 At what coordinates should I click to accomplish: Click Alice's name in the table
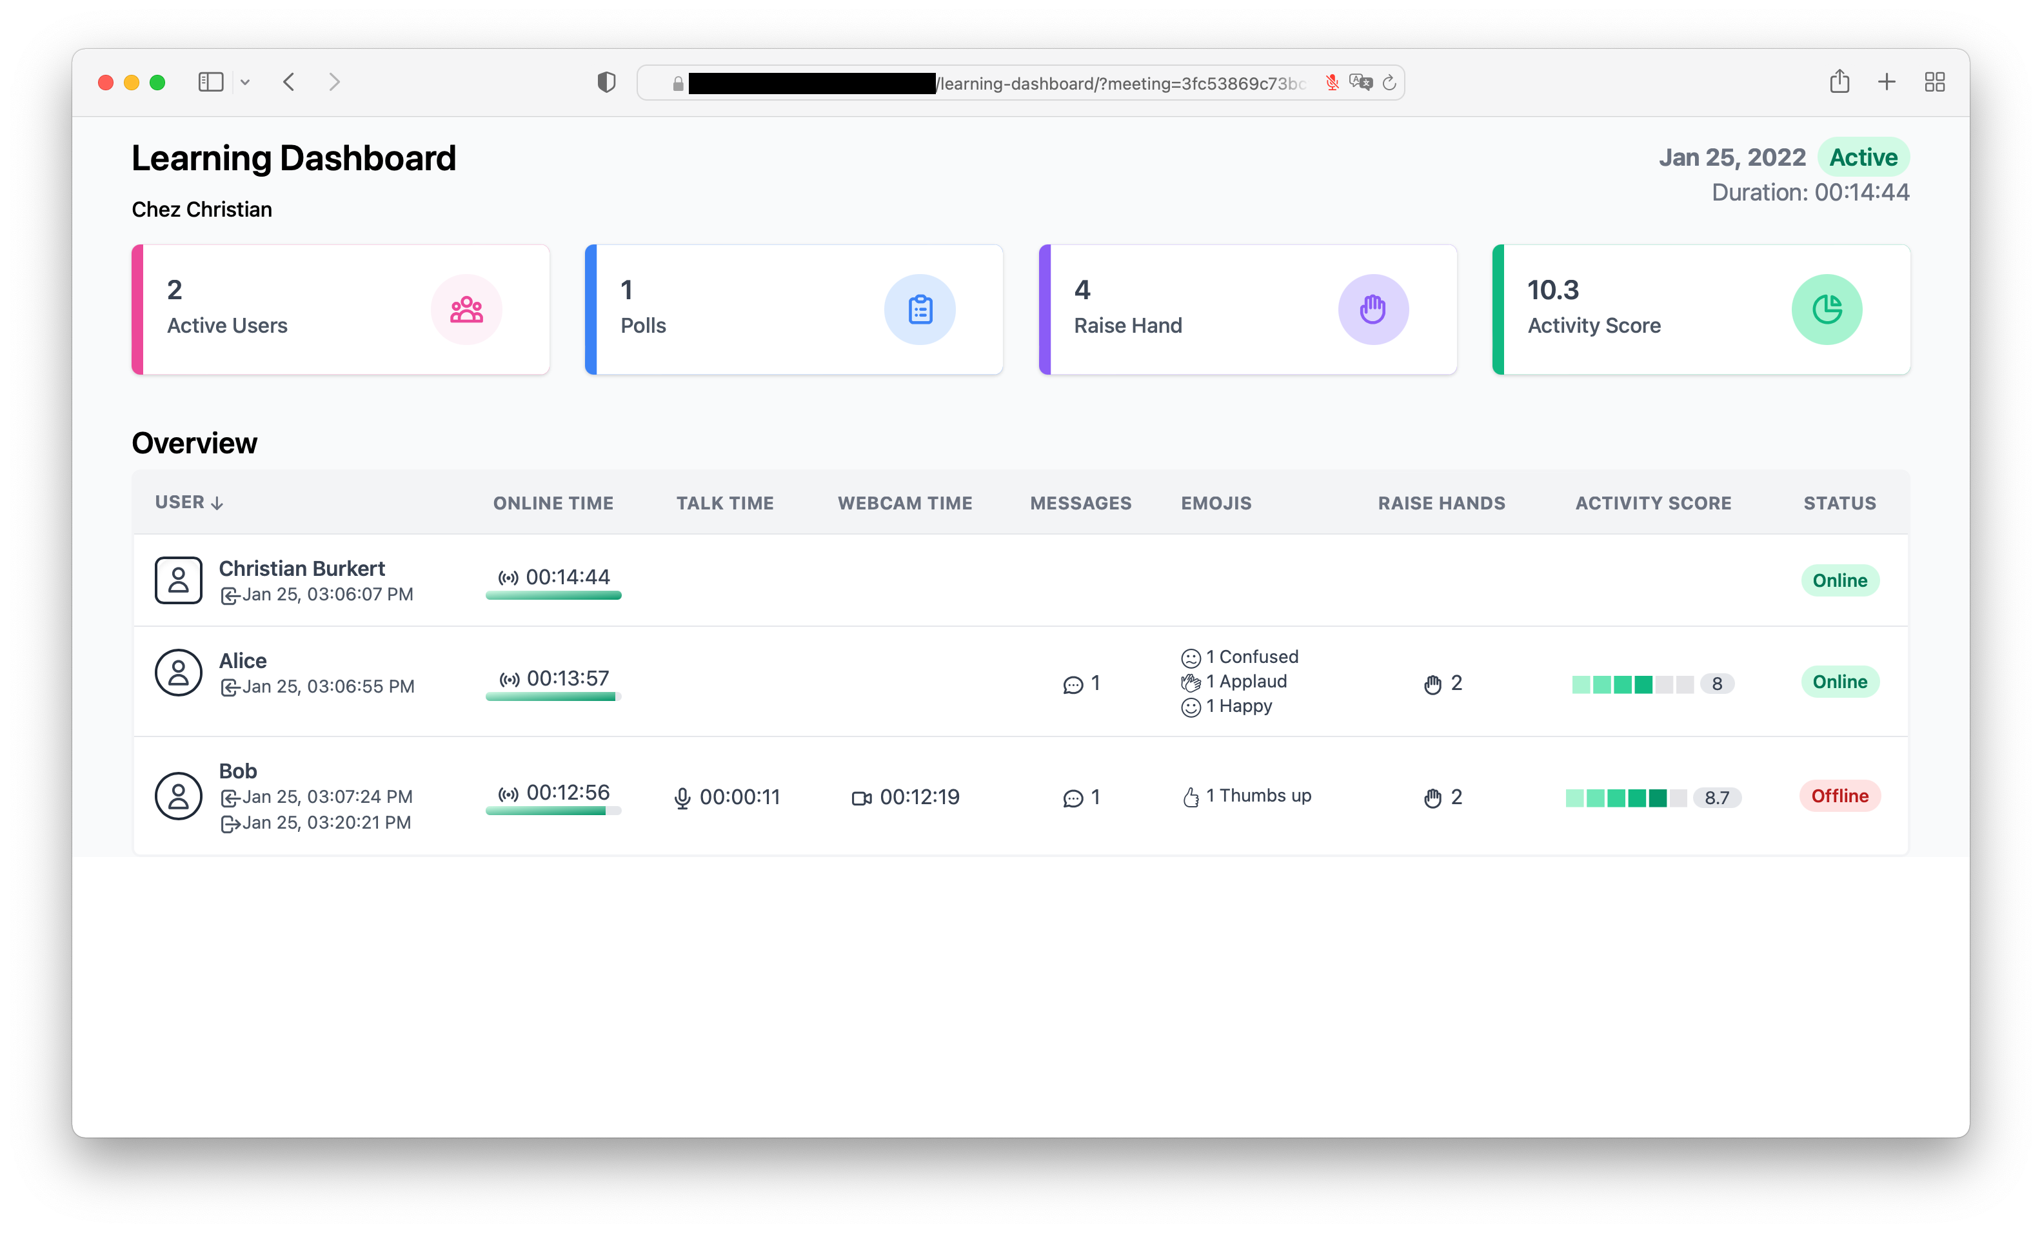pos(243,660)
